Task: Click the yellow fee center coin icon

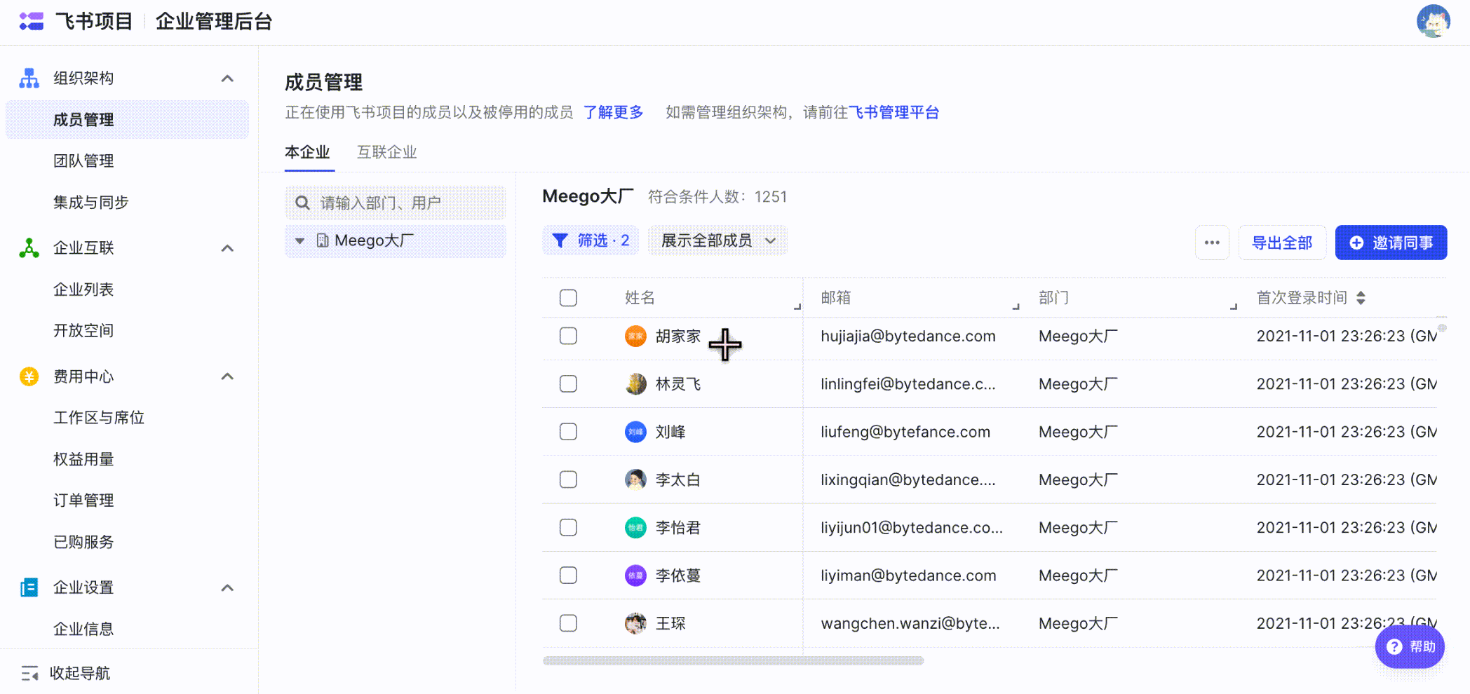Action: [29, 376]
